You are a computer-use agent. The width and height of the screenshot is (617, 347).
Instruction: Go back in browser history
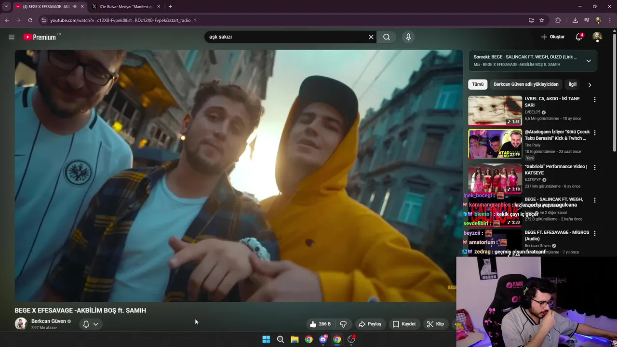(7, 20)
